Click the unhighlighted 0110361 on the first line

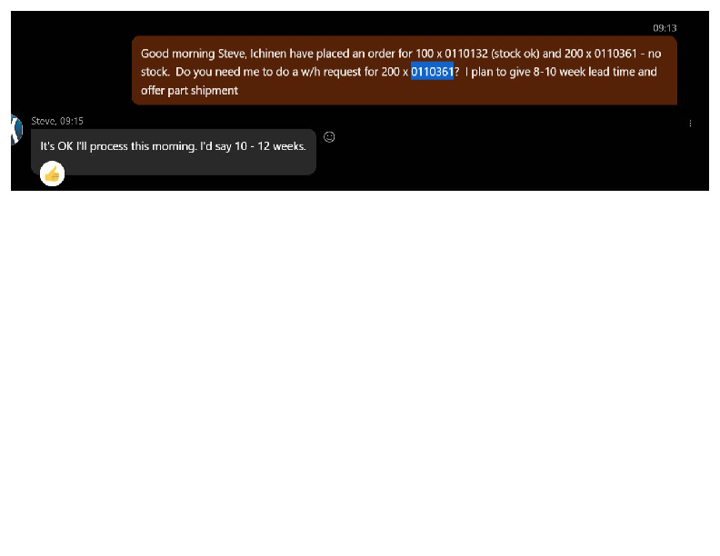(x=615, y=54)
